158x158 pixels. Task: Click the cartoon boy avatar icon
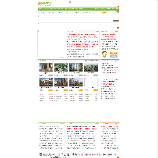coord(104,54)
